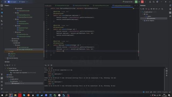Open the Project tool window icon

coord(2,5)
